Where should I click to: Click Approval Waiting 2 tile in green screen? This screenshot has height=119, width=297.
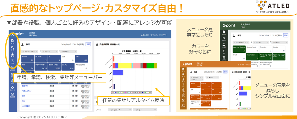(x=239, y=49)
